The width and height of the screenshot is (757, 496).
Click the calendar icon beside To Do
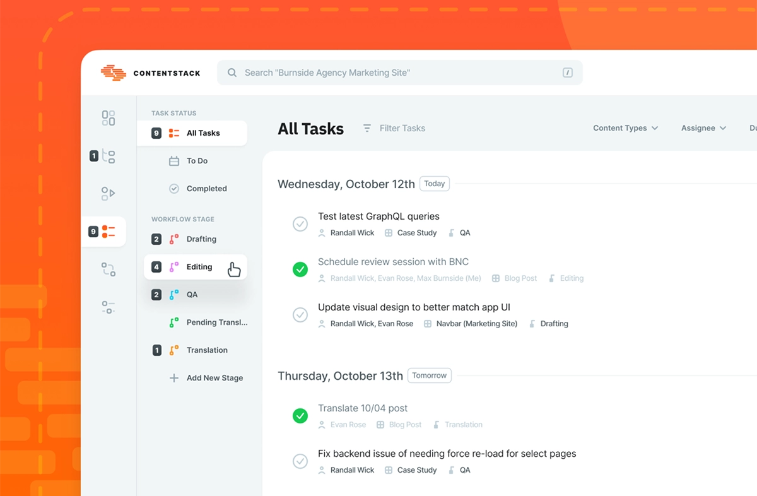click(174, 161)
